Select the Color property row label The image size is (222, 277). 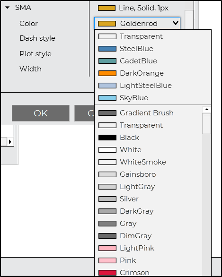28,24
